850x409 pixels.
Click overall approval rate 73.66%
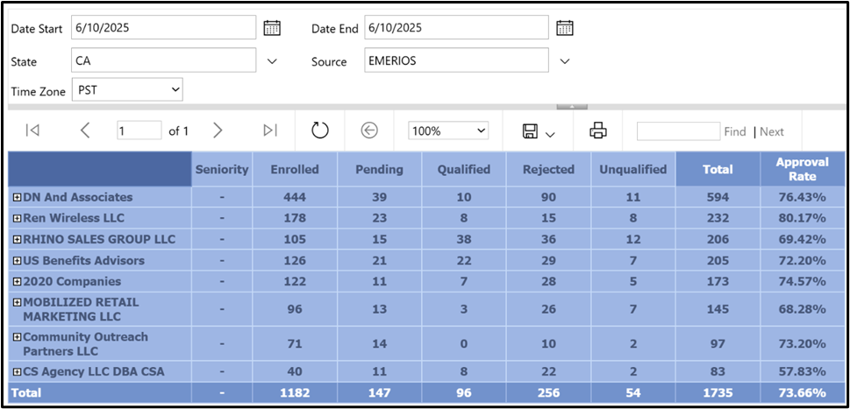[x=803, y=392]
